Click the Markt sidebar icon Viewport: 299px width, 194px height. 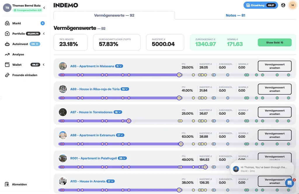pyautogui.click(x=7, y=23)
